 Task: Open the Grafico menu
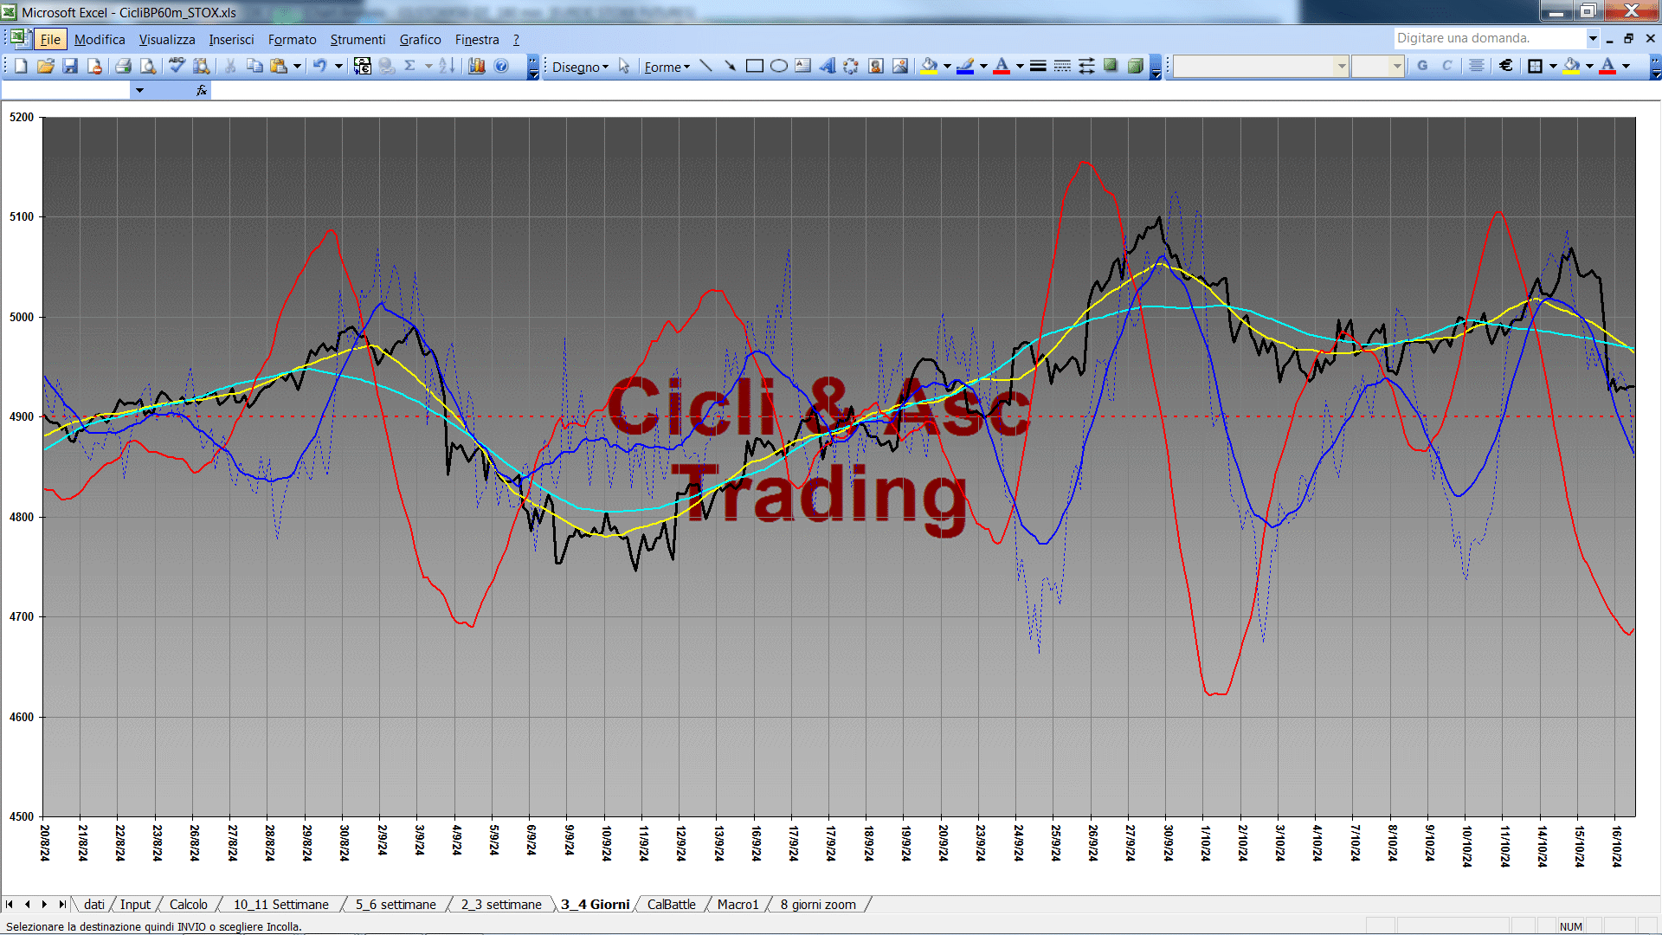point(420,39)
